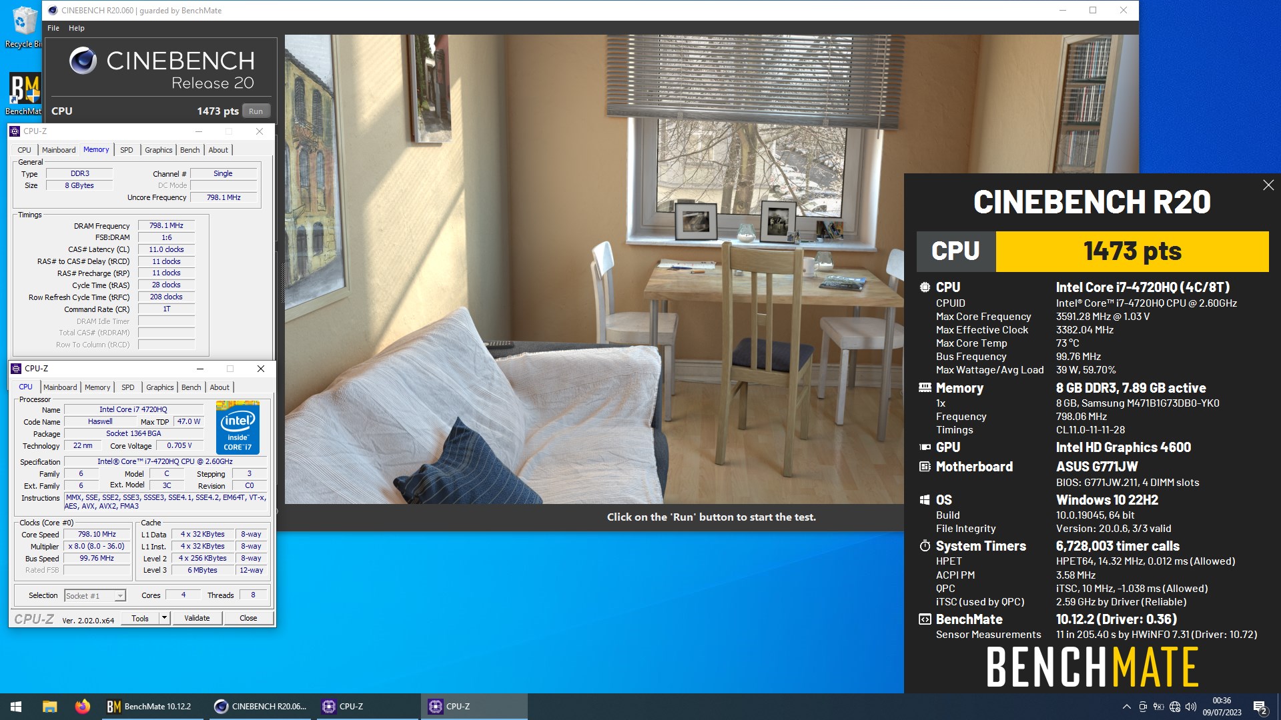Switch to the first CPU-Z taskbar item
The height and width of the screenshot is (720, 1281).
pos(367,707)
